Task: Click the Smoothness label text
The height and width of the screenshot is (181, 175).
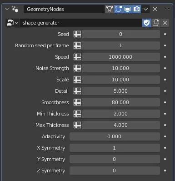Action: pyautogui.click(x=55, y=102)
